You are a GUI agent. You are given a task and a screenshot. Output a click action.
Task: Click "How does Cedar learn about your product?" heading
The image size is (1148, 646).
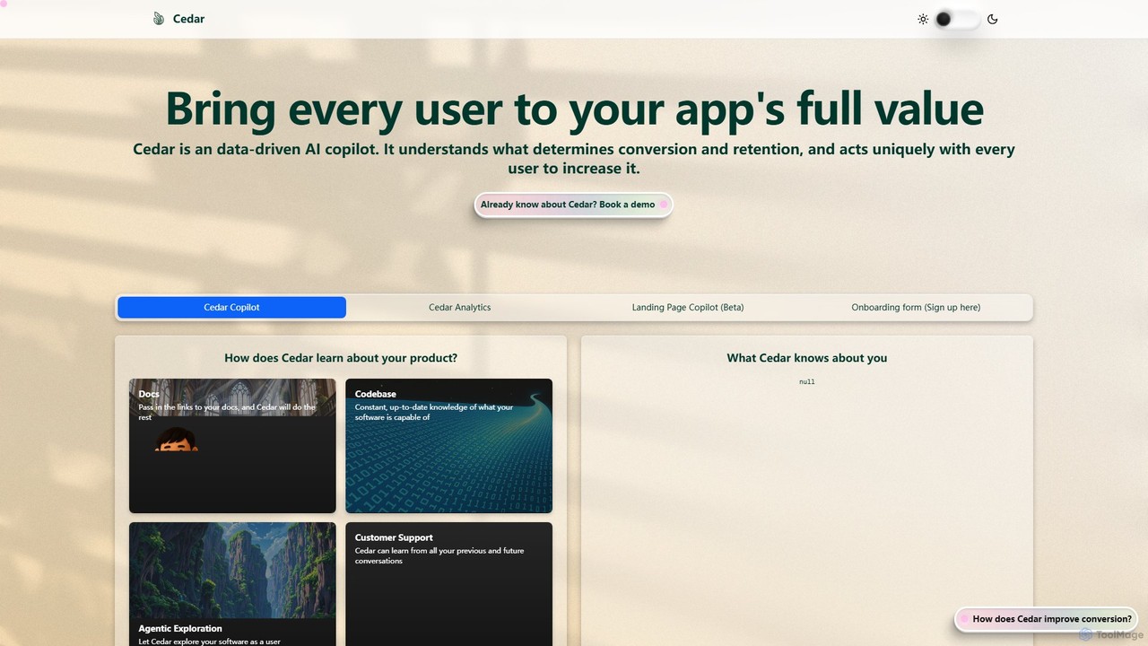(x=341, y=358)
